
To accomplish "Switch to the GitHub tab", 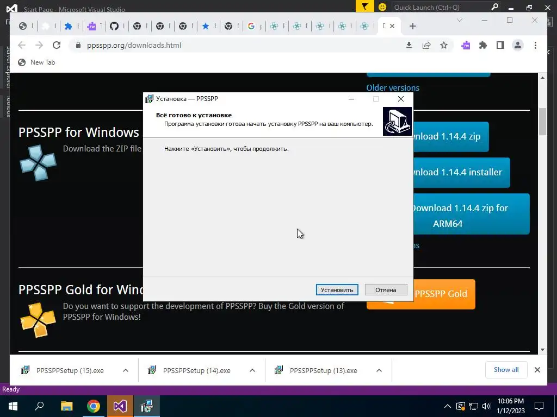I will [114, 26].
